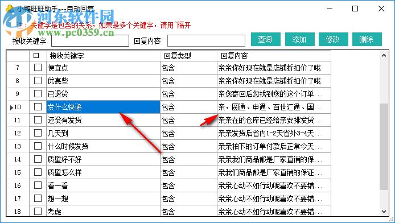Maximize the 小鸭旺旺助手 window

pyautogui.click(x=355, y=9)
